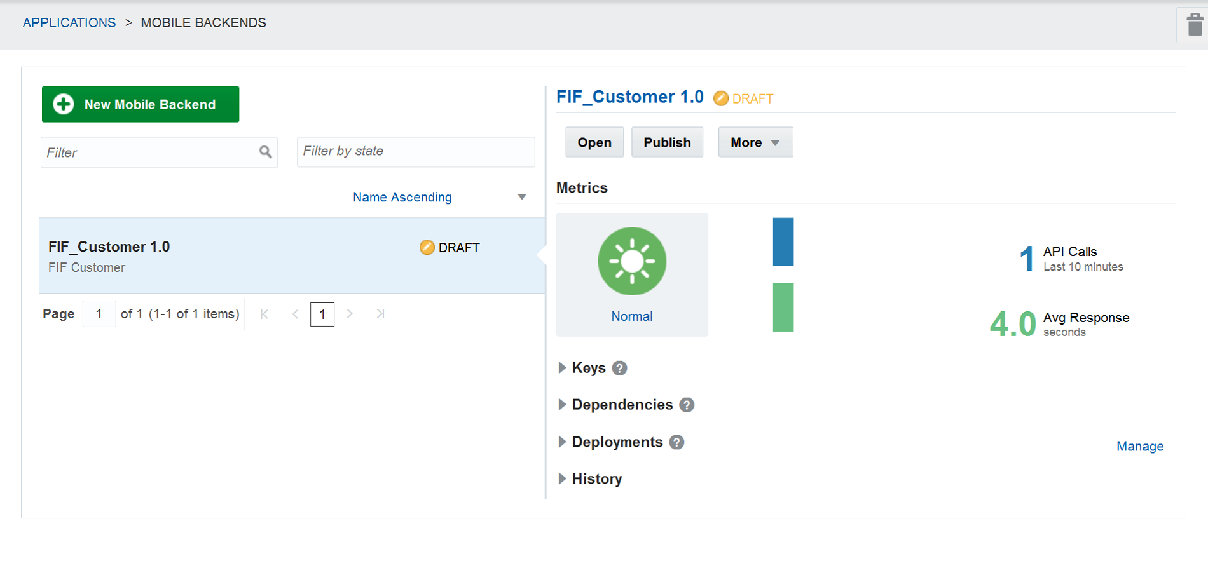Click the trash delete icon
The width and height of the screenshot is (1208, 575).
pyautogui.click(x=1195, y=25)
